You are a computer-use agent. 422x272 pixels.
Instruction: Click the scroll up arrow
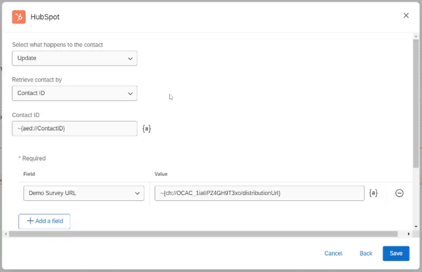click(x=416, y=36)
